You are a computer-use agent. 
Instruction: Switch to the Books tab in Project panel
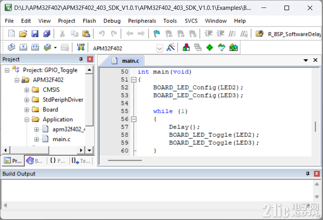tap(35, 161)
